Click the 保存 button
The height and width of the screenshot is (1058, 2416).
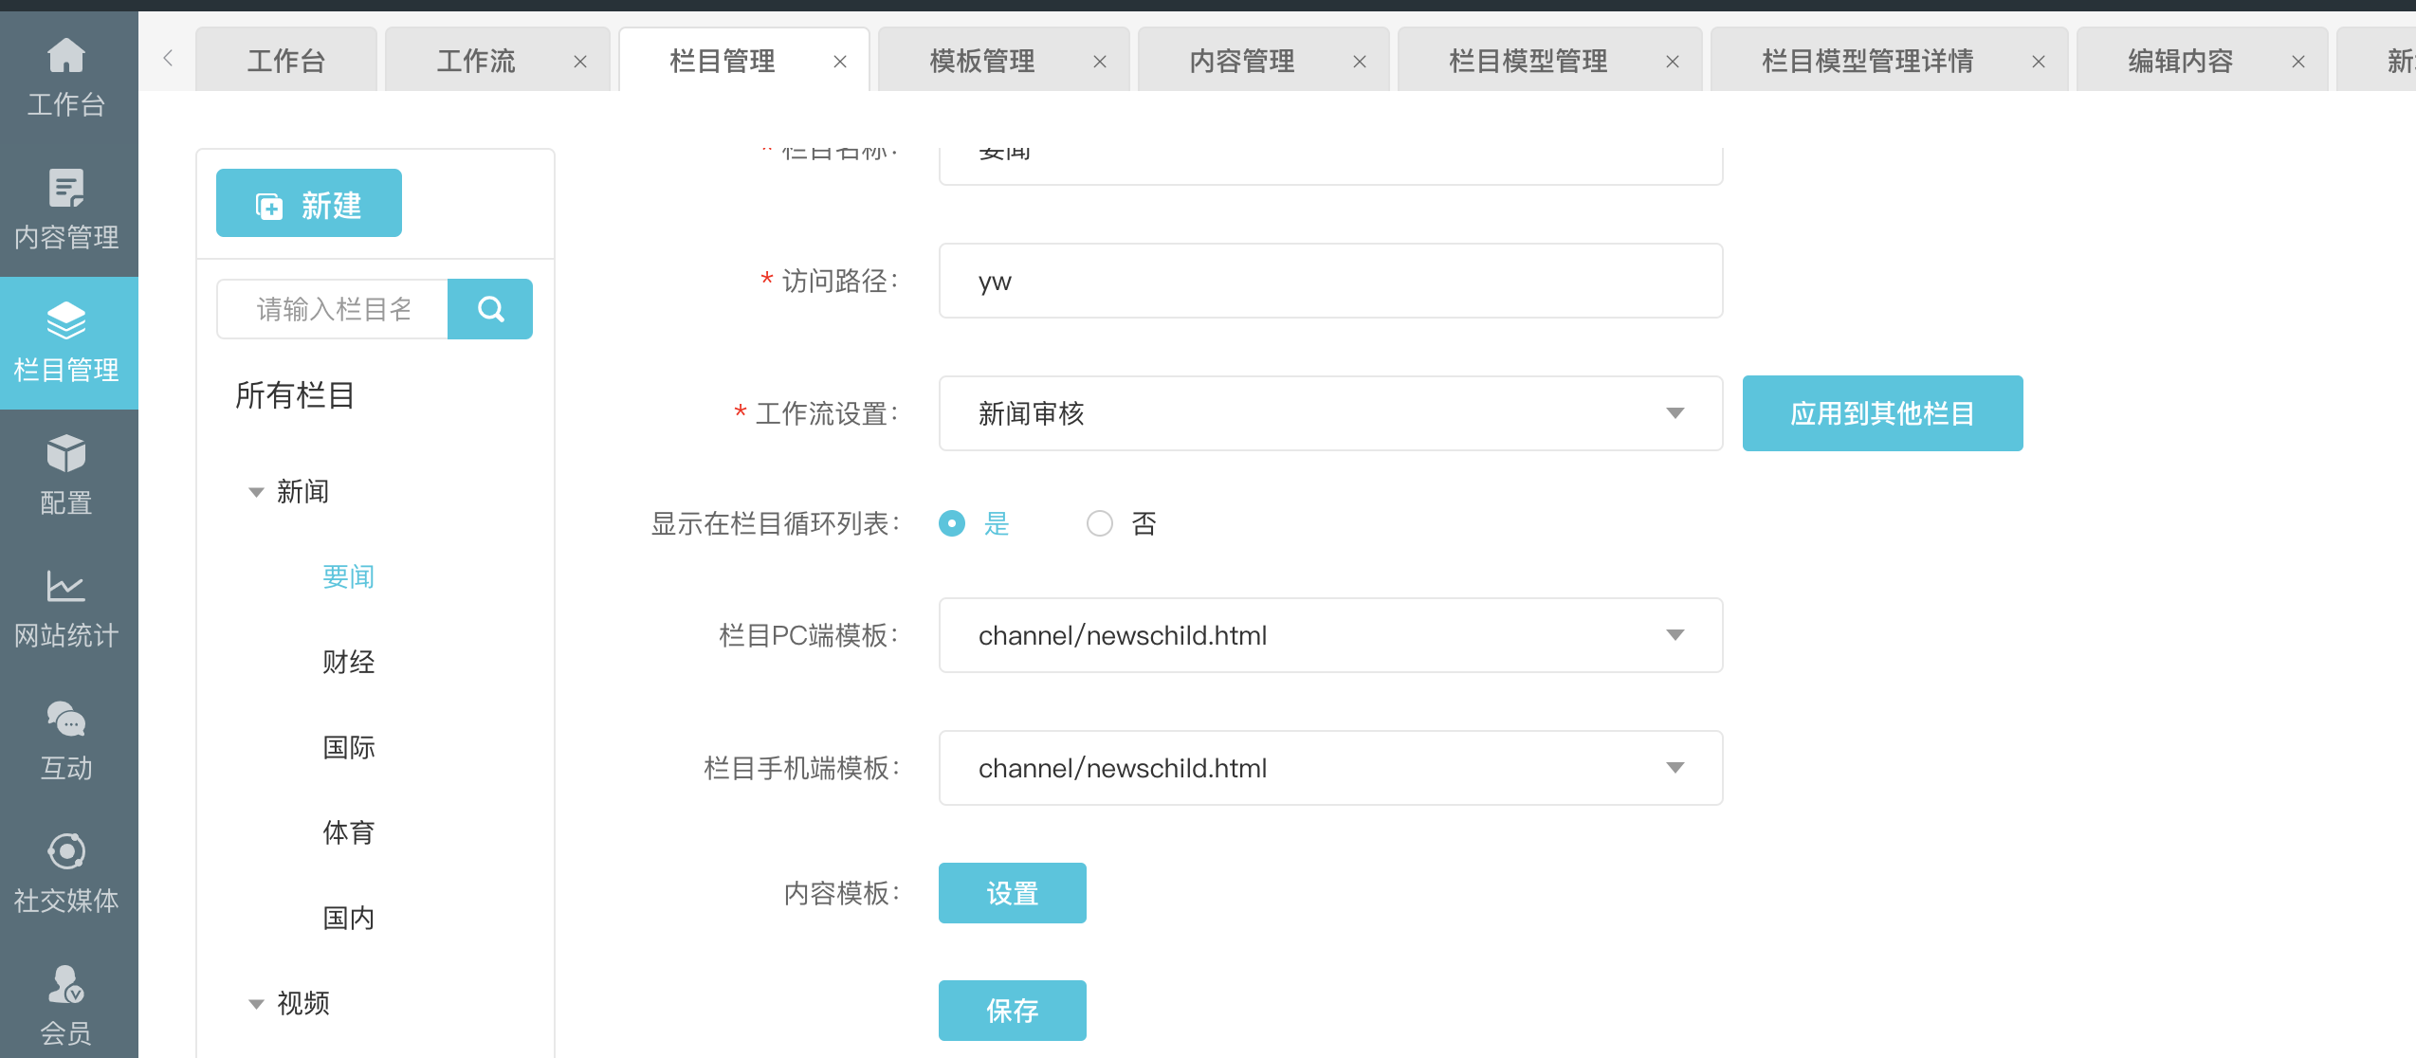(1012, 1011)
